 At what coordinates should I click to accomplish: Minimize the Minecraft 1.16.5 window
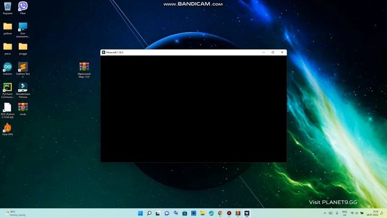click(x=264, y=53)
